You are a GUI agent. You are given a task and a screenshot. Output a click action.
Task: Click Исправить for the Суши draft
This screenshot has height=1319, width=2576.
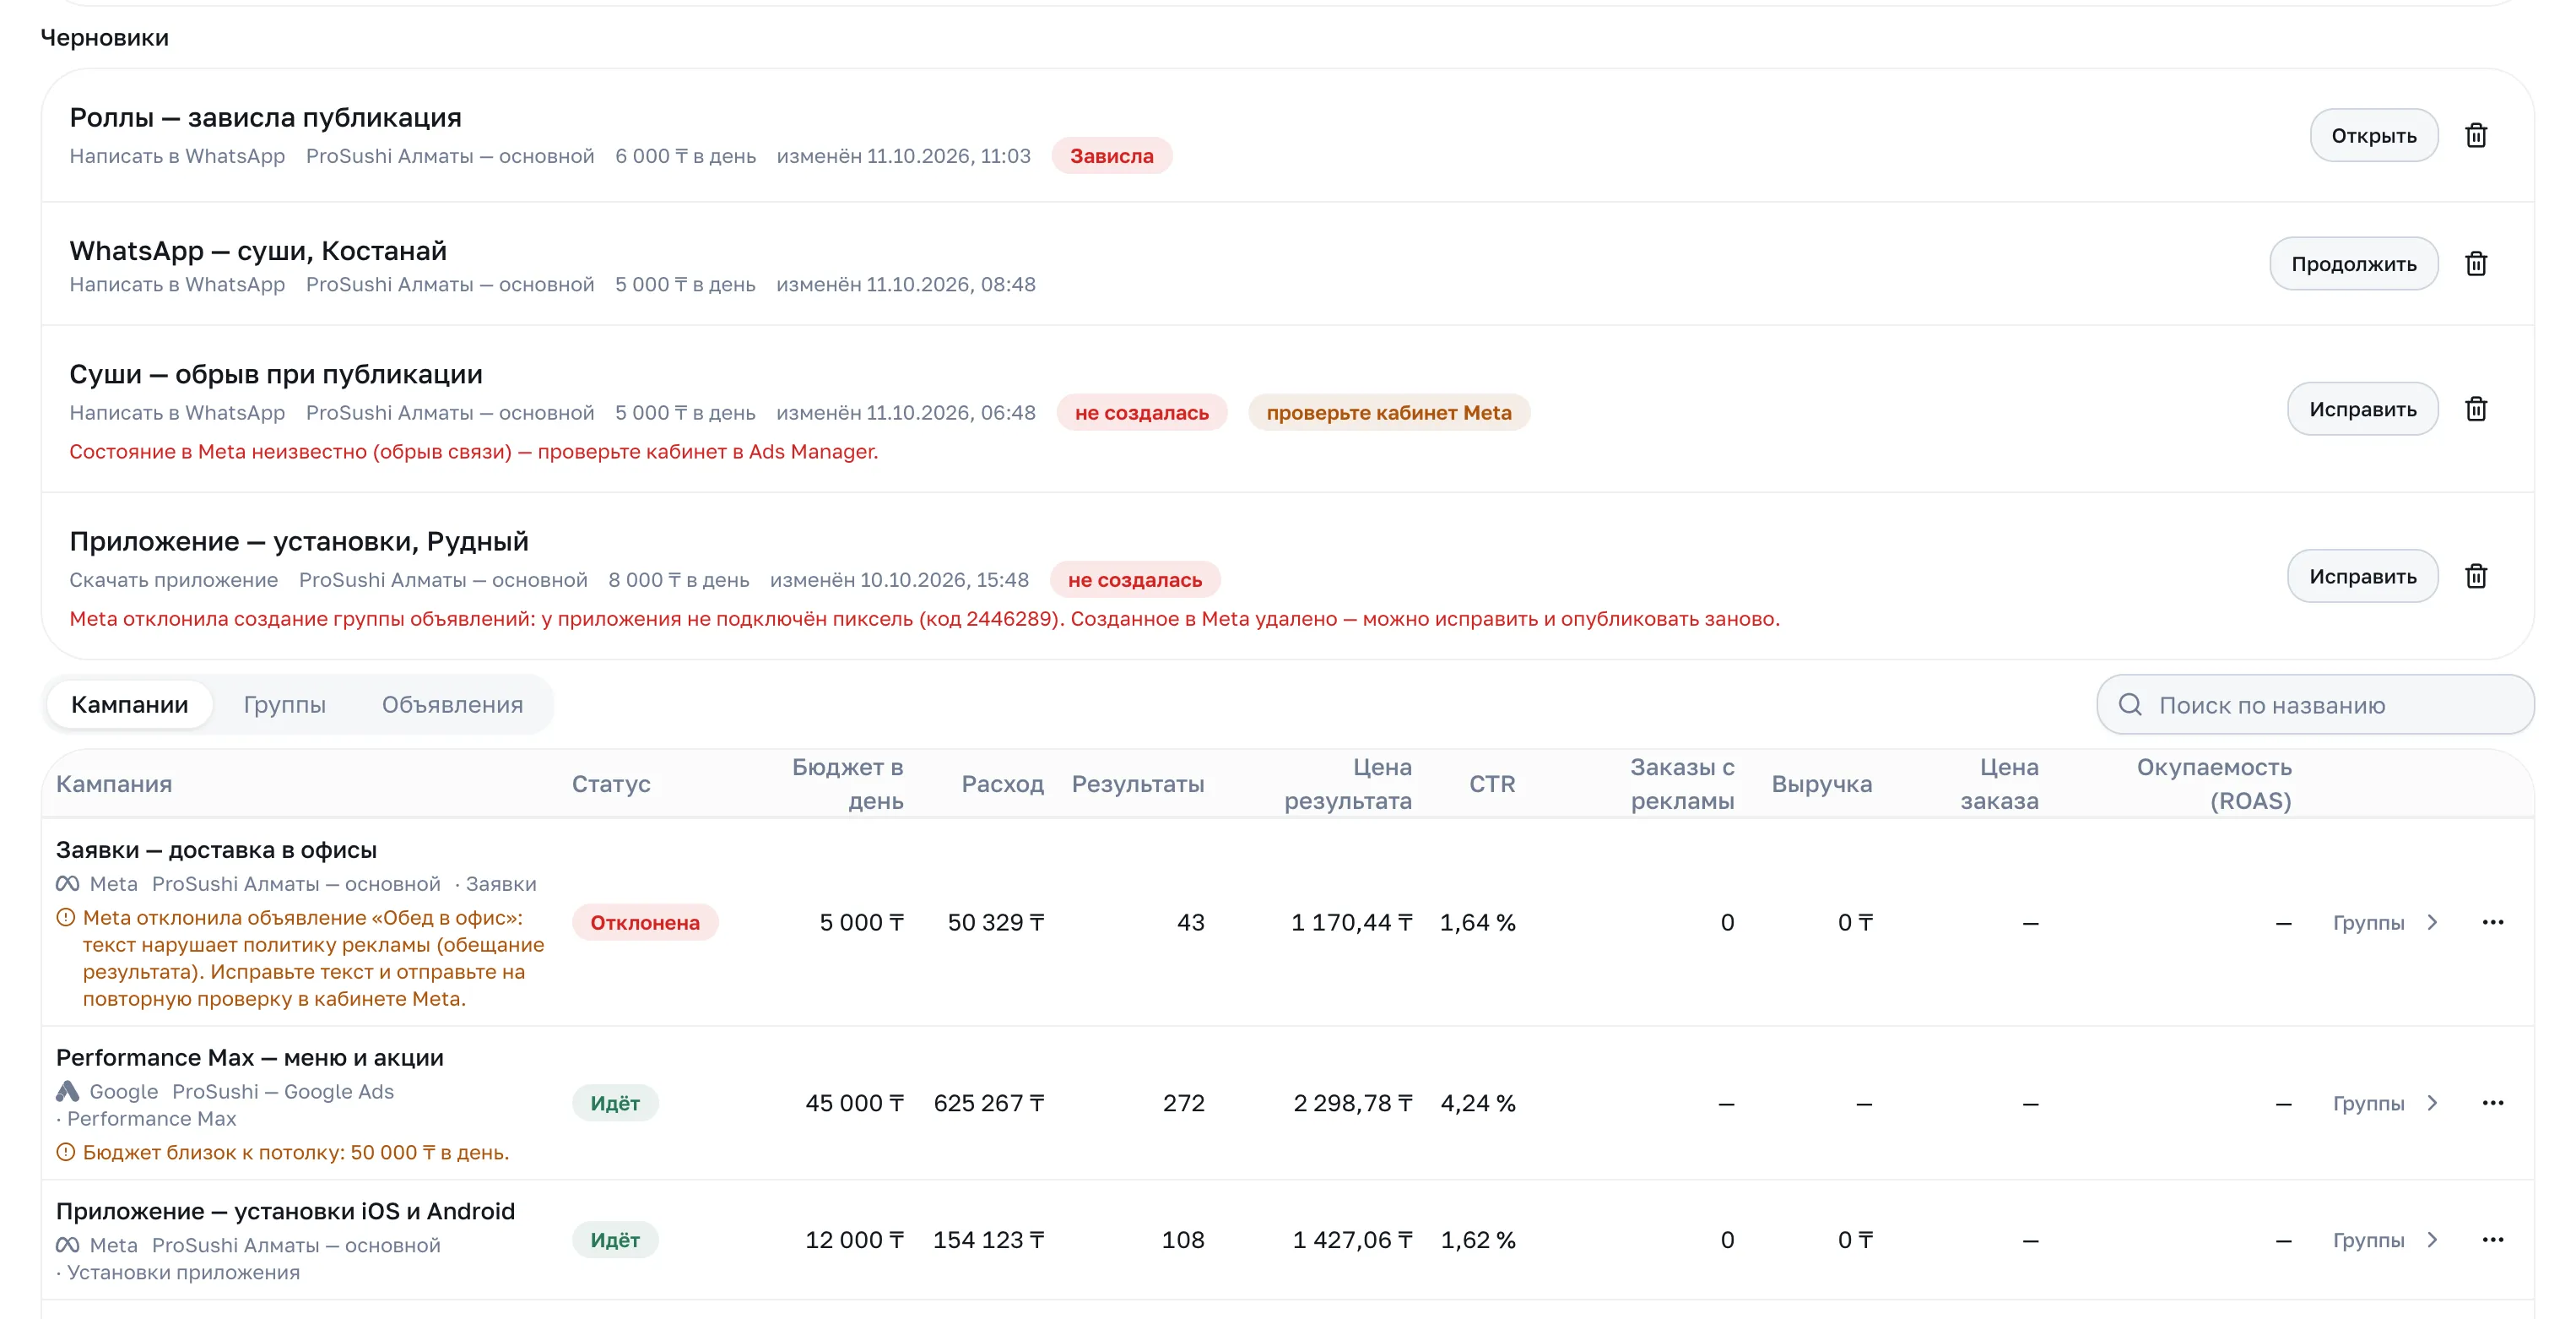click(2362, 409)
